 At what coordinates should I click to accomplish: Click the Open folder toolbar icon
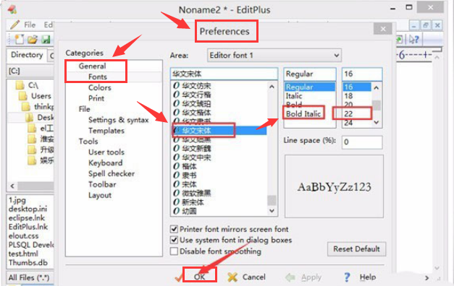(x=33, y=39)
